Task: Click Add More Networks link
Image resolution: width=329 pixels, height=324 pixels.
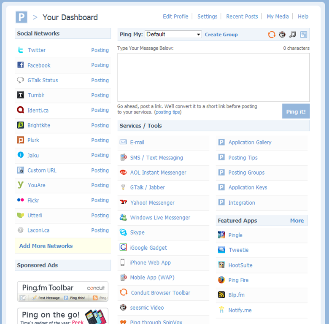Action: (x=46, y=246)
